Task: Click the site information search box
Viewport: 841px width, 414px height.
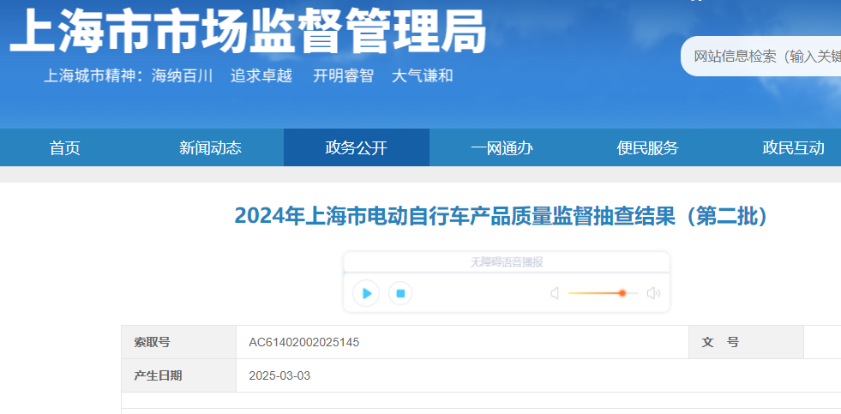Action: pos(761,57)
